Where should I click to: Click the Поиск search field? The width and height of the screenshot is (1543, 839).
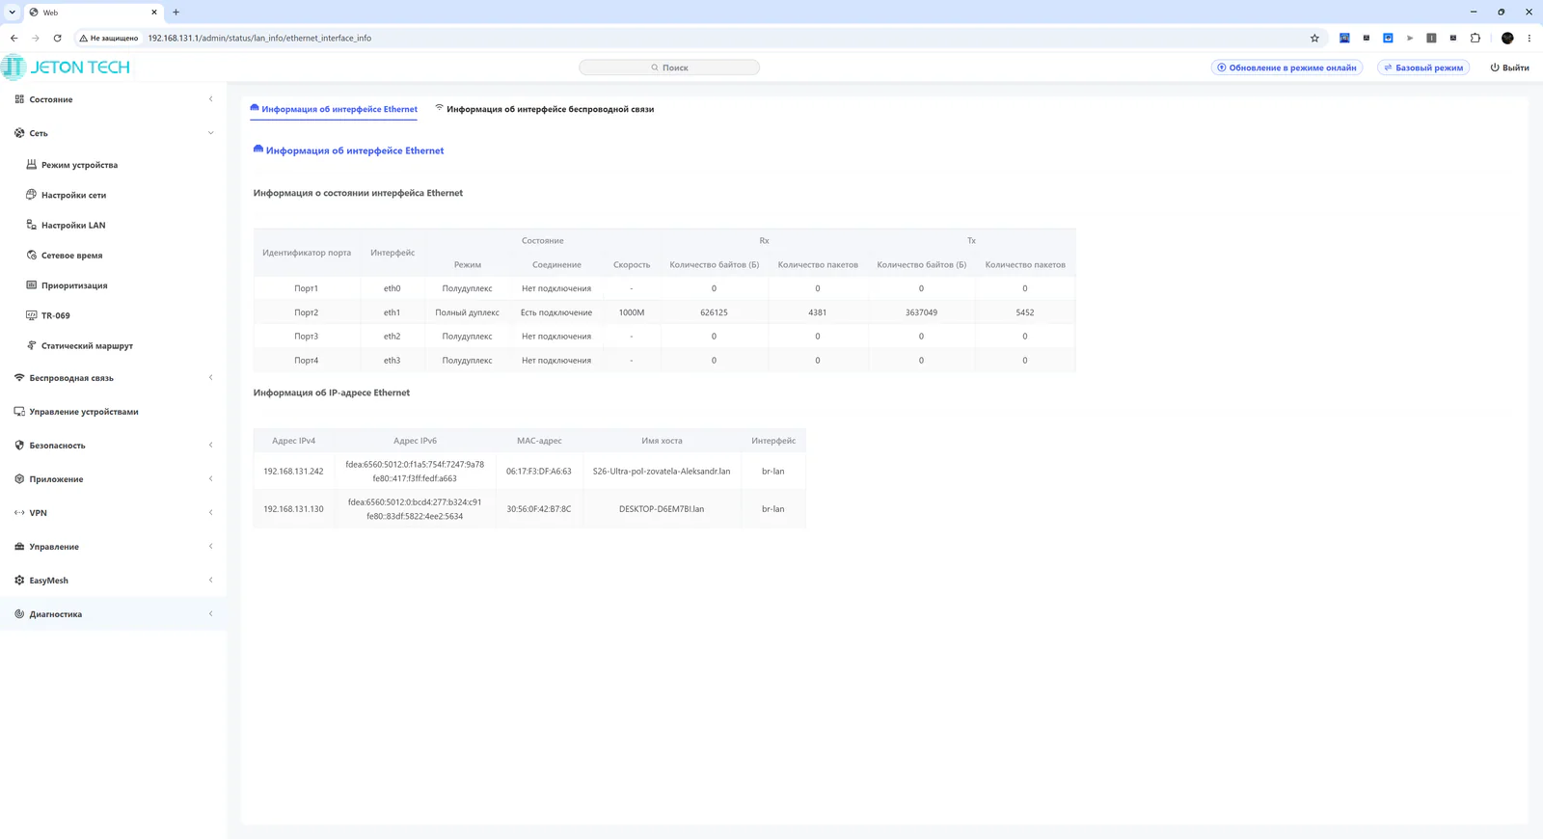669,68
